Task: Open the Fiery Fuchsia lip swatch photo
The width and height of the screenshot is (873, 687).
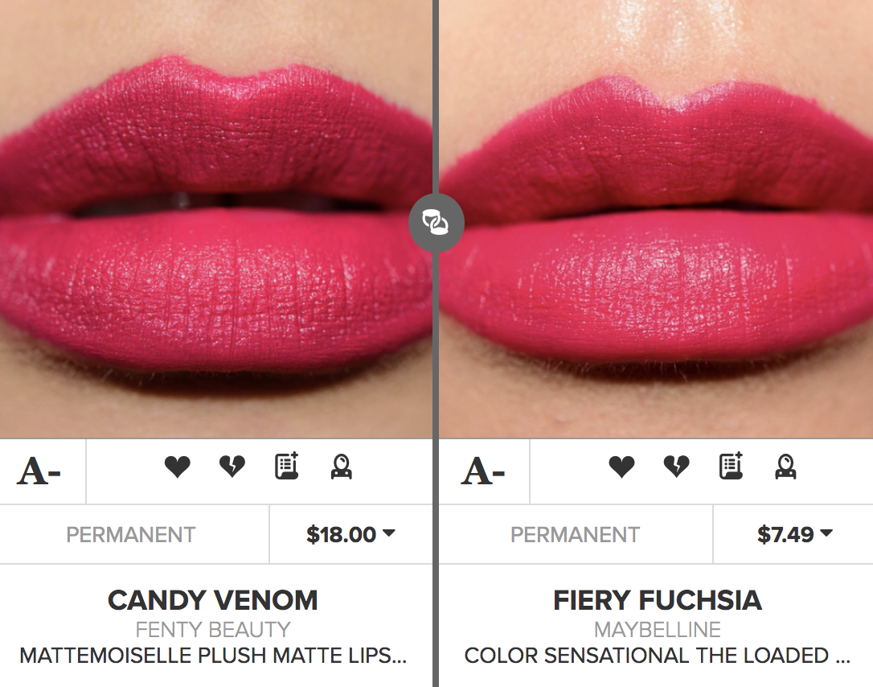Action: pyautogui.click(x=656, y=217)
